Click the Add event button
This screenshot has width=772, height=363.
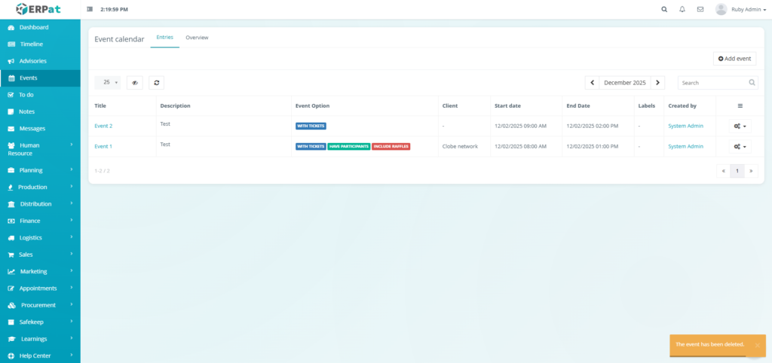pyautogui.click(x=734, y=59)
